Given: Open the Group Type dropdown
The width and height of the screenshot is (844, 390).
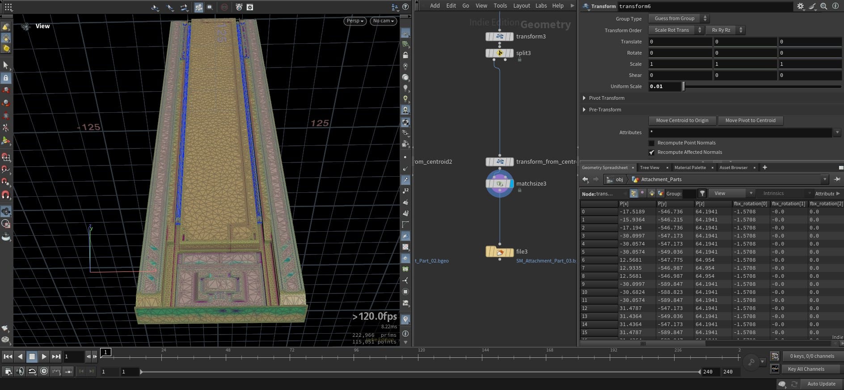Looking at the screenshot, I should click(678, 19).
